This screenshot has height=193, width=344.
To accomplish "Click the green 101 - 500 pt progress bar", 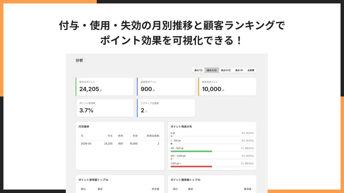I will pos(191,151).
